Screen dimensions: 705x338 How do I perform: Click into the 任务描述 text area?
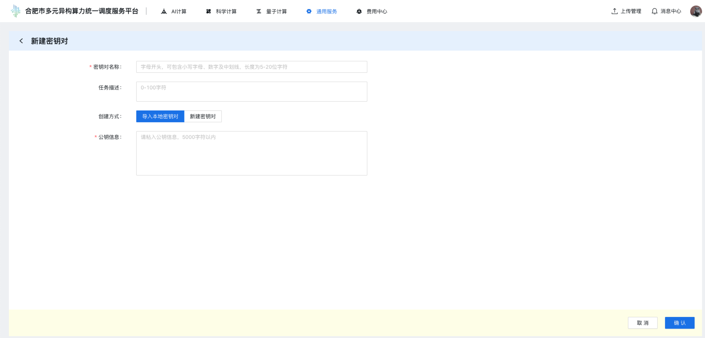pyautogui.click(x=251, y=92)
